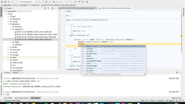Add a new terminal session with plus
The height and width of the screenshot is (104, 185).
[22, 73]
